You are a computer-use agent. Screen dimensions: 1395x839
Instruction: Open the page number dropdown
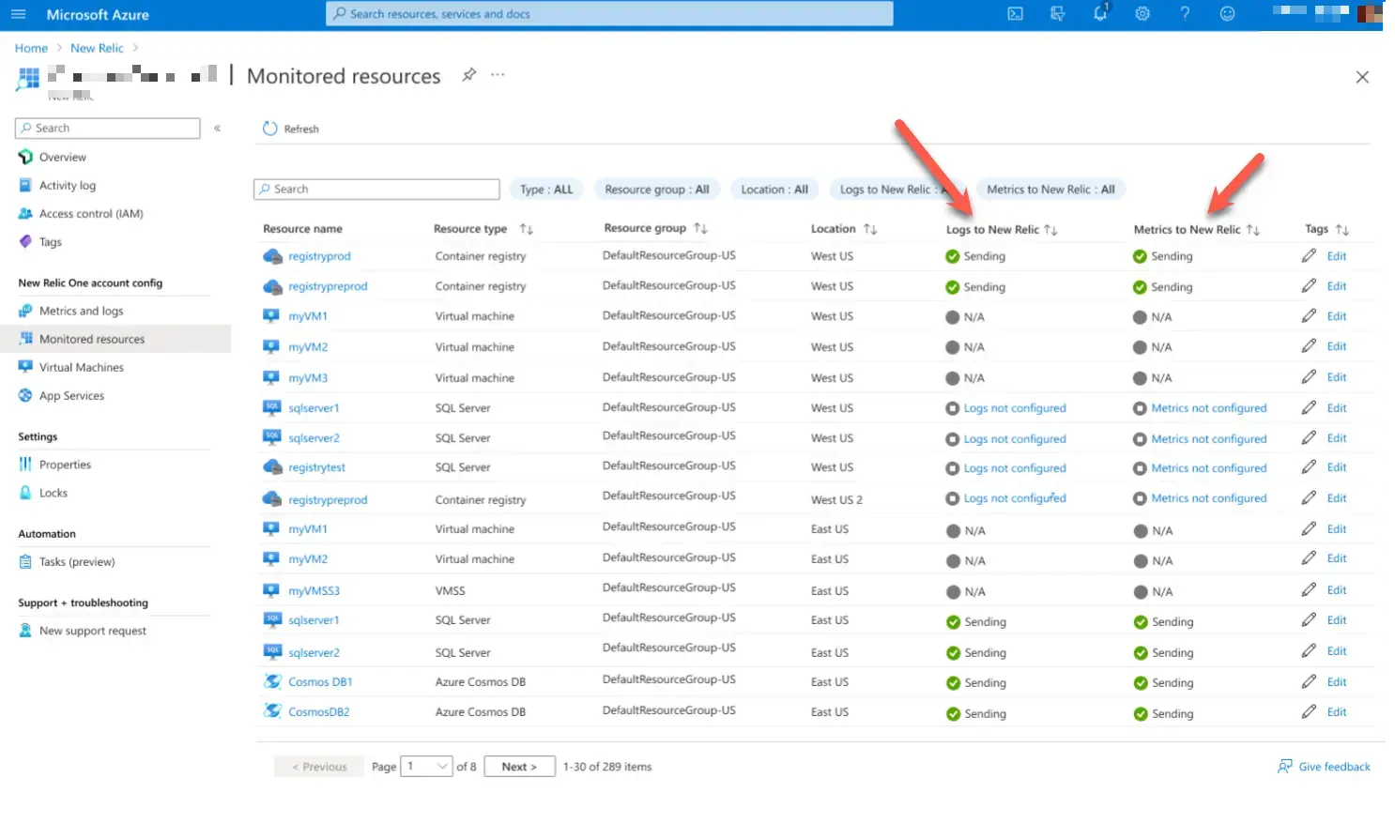pos(426,767)
